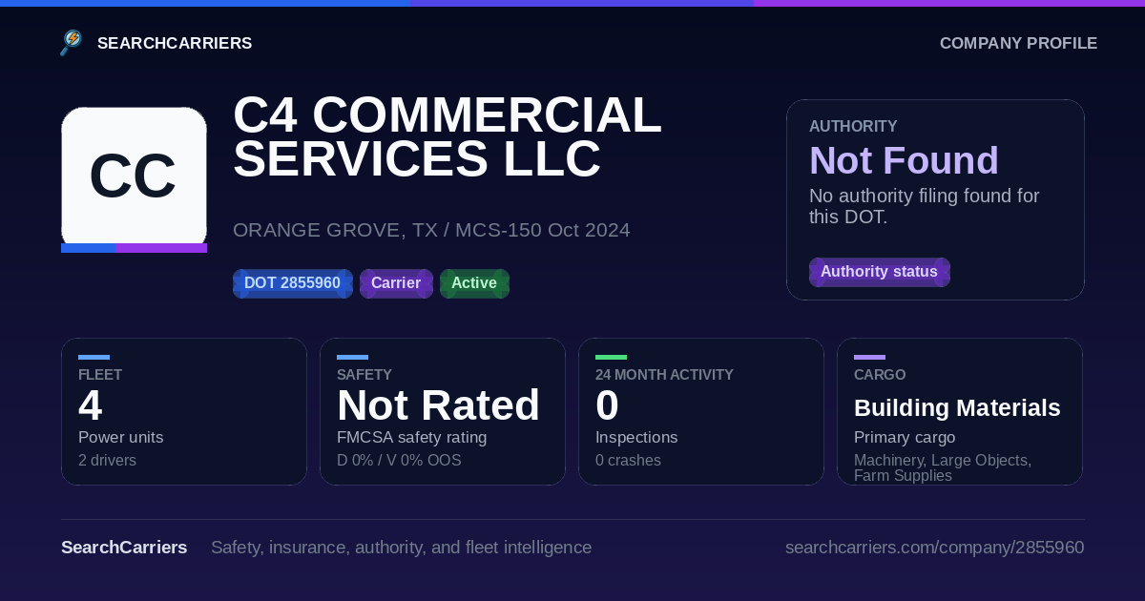The width and height of the screenshot is (1145, 601).
Task: Click the DOT 2855960 badge
Action: [292, 283]
